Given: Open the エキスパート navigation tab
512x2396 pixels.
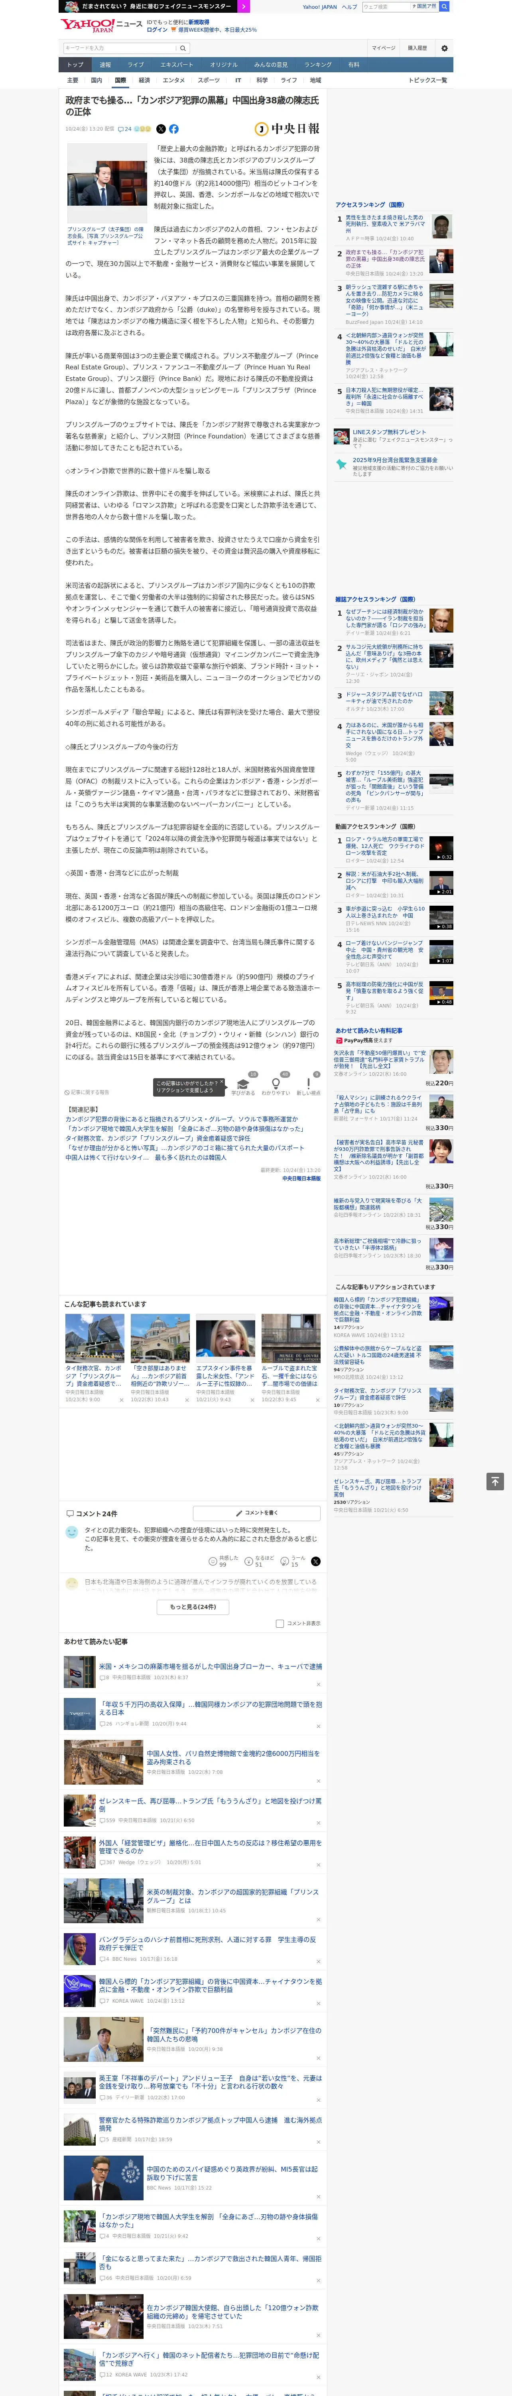Looking at the screenshot, I should point(177,65).
